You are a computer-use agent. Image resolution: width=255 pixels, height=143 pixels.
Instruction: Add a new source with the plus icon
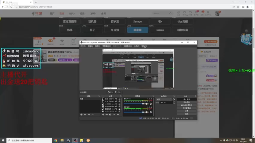[x=103, y=115]
